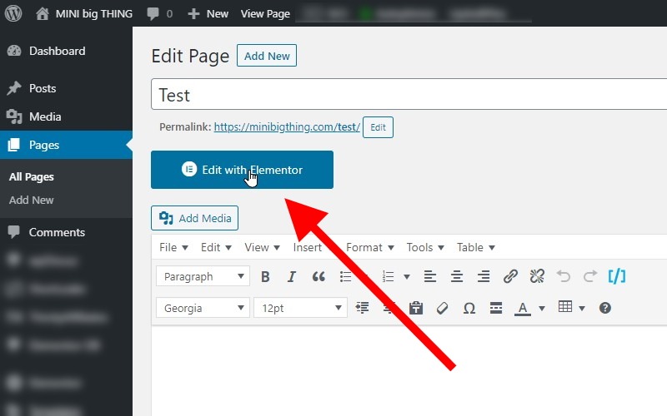Open the 12pt font size dropdown
This screenshot has height=416, width=667.
[x=300, y=308]
